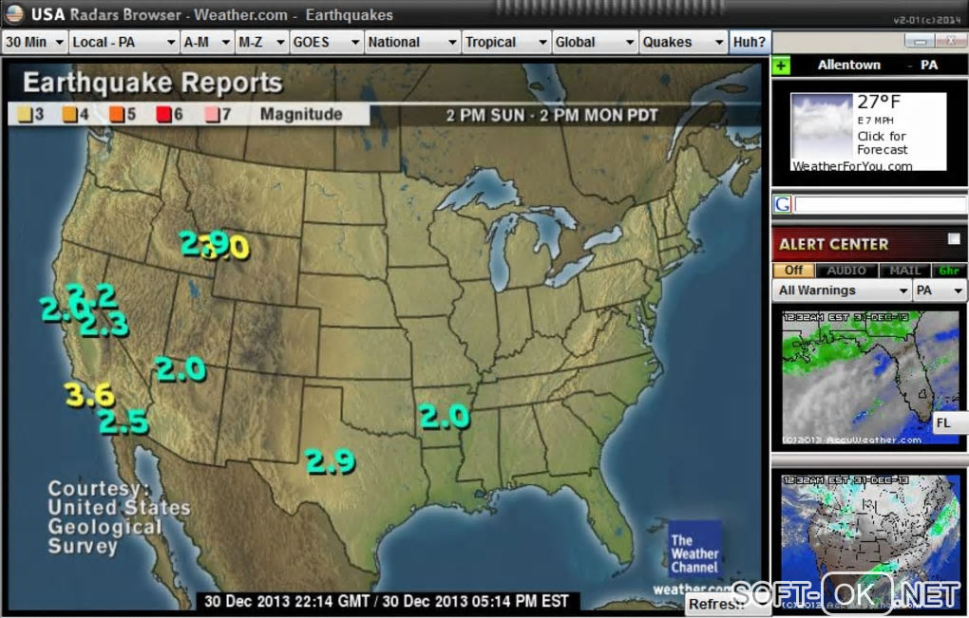Screen dimensions: 969x618
Task: Open the GOES satellite dropdown
Action: [326, 42]
